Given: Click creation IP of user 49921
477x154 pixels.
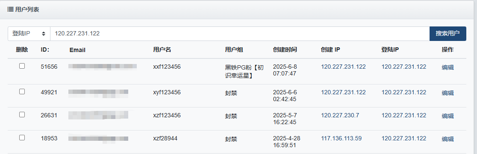Looking at the screenshot, I should [343, 92].
